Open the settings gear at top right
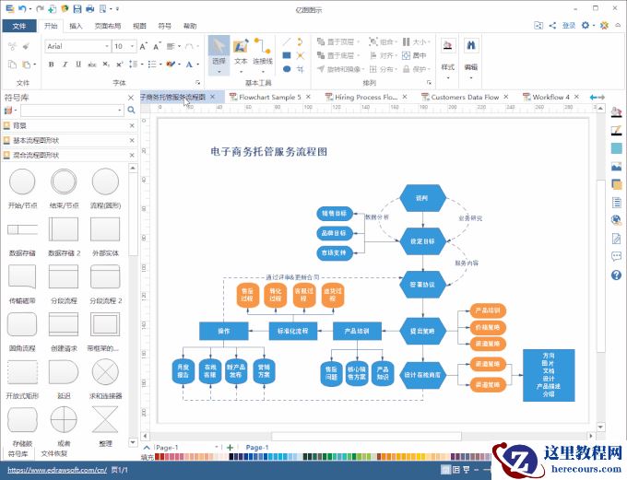627x480 pixels. [x=586, y=26]
